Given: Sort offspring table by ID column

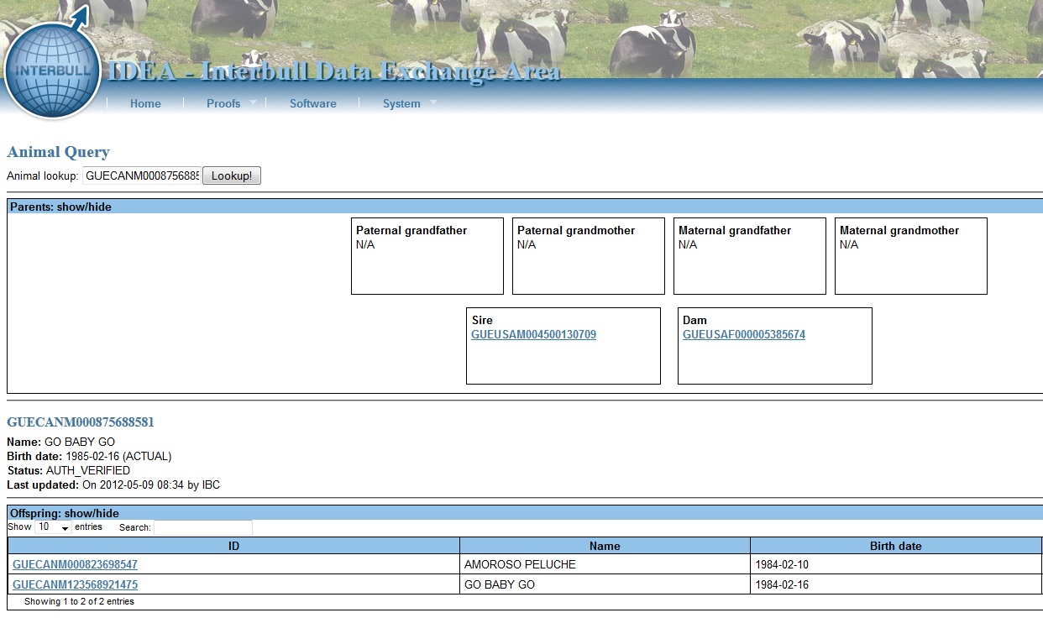Looking at the screenshot, I should tap(233, 546).
